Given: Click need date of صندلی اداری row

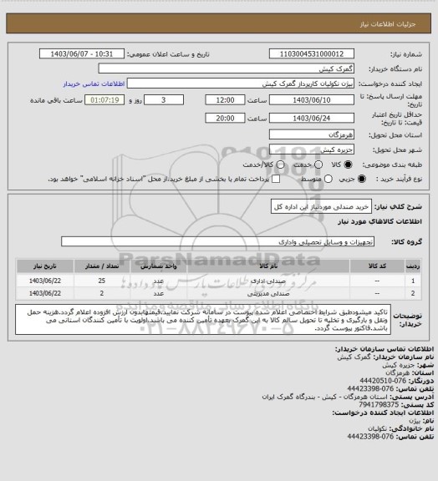Looking at the screenshot, I should [45, 281].
